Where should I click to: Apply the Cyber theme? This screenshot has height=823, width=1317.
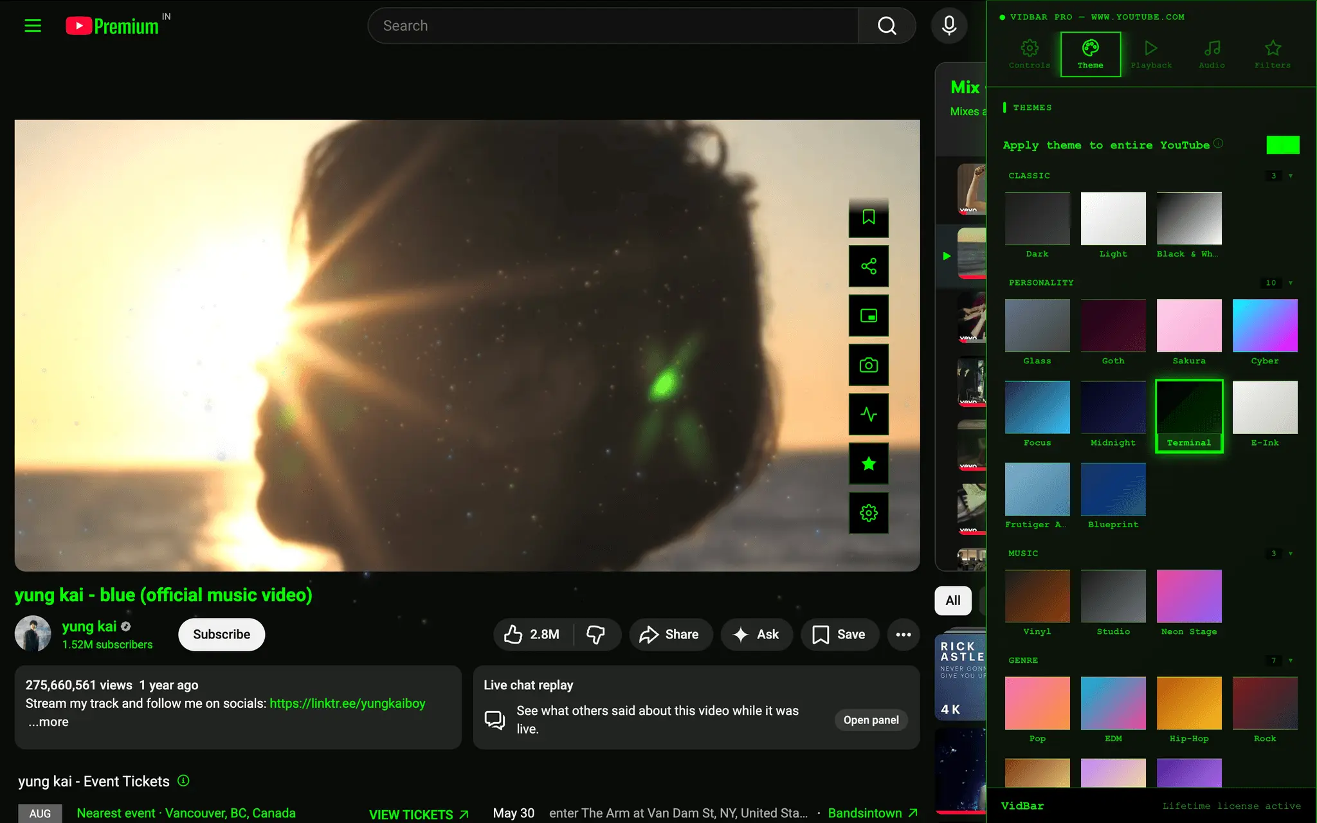tap(1265, 332)
